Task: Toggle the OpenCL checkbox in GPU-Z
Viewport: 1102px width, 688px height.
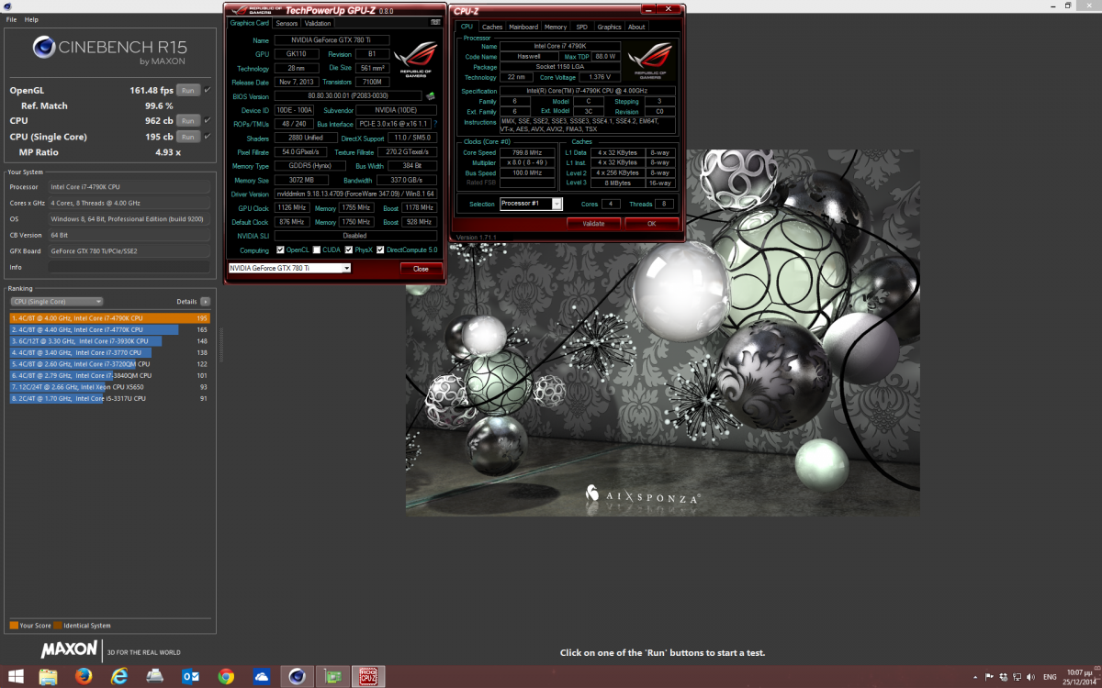Action: coord(281,250)
